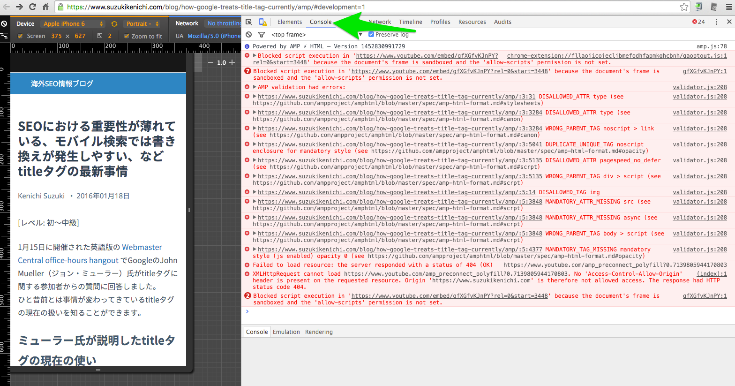Select the Console tab in DevTools toolbar
The height and width of the screenshot is (386, 735).
click(321, 22)
